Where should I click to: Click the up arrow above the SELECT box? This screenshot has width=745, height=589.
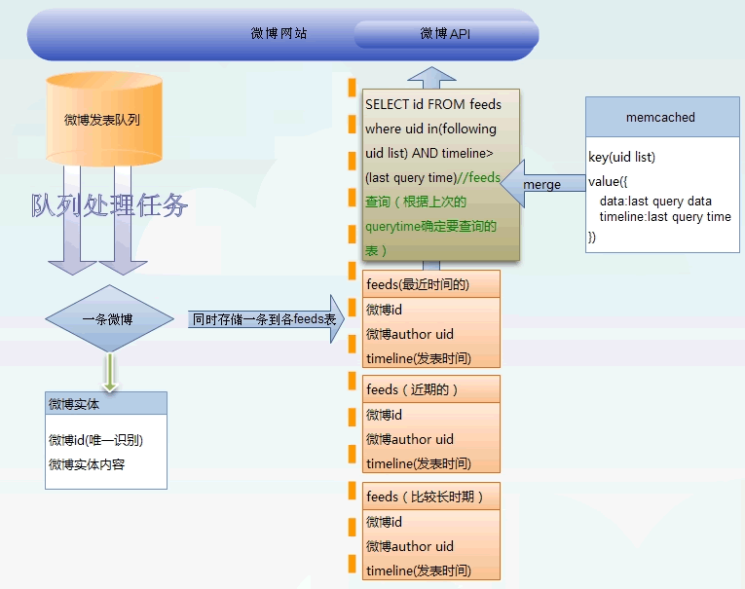coord(431,78)
